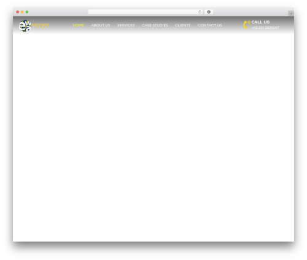Select SERVICES in the navigation bar
Screen dimensions: 307x260
126,25
